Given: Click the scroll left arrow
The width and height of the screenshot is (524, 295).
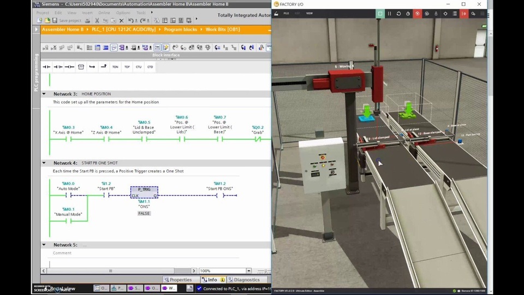Looking at the screenshot, I should click(44, 271).
